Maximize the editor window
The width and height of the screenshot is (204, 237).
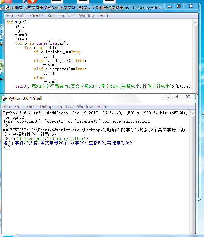(x=179, y=6)
